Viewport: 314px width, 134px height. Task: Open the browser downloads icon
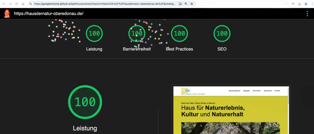coord(299,4)
